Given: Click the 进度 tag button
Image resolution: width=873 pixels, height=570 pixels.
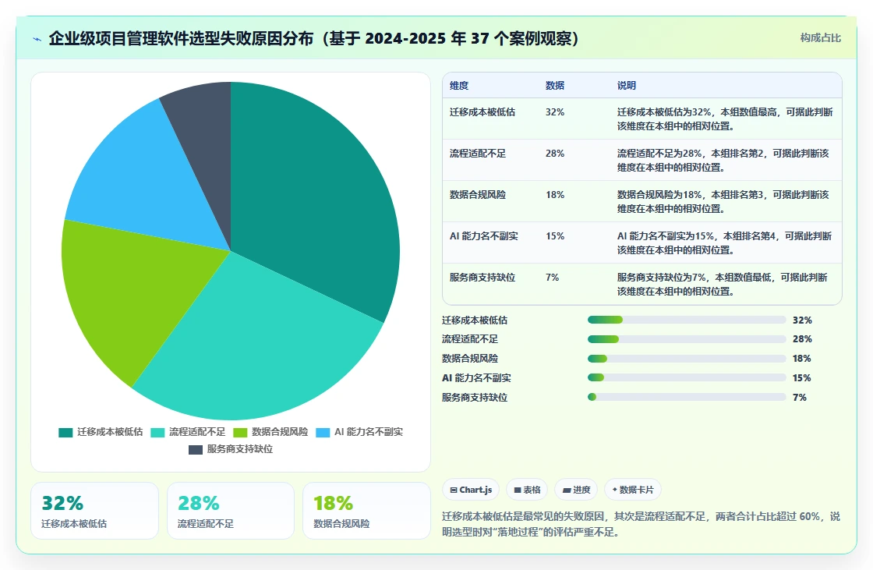Looking at the screenshot, I should (576, 490).
